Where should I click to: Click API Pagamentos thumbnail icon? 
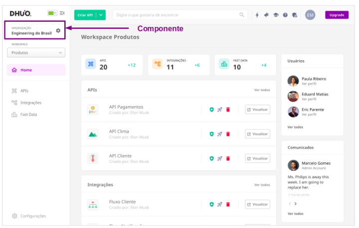coord(93,110)
